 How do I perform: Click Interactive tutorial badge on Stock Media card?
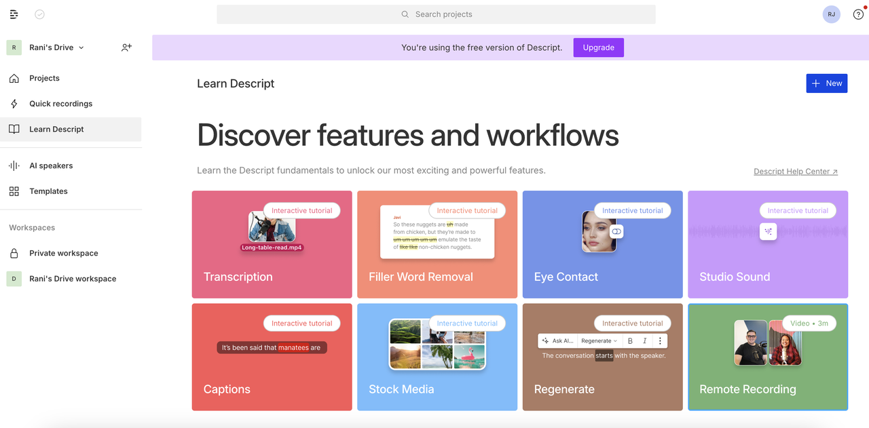pyautogui.click(x=467, y=324)
